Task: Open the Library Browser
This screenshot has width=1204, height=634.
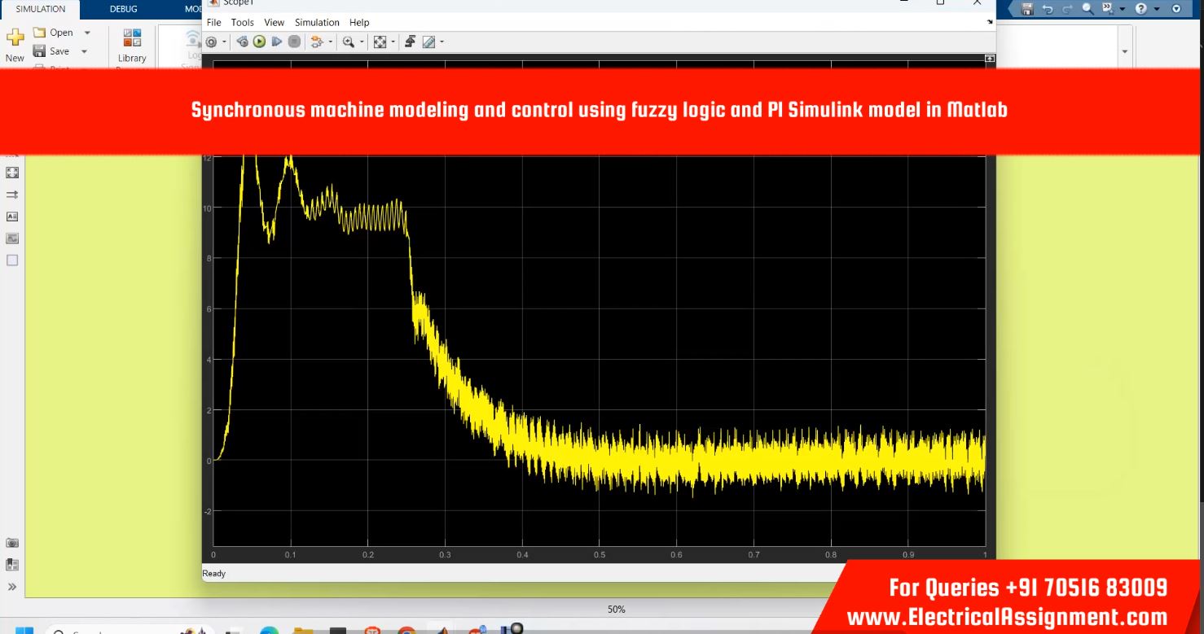Action: click(131, 46)
